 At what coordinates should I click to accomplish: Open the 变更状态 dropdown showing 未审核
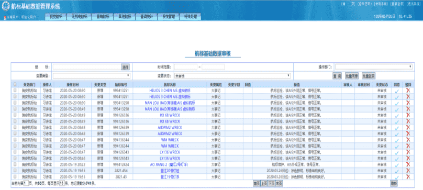tap(232, 75)
